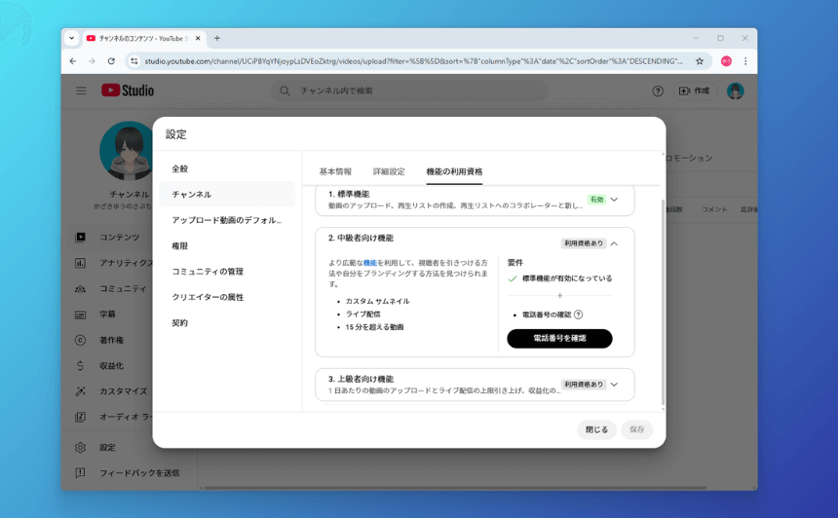Click the 15 分を超える動画 list item
This screenshot has height=518, width=838.
click(x=374, y=327)
